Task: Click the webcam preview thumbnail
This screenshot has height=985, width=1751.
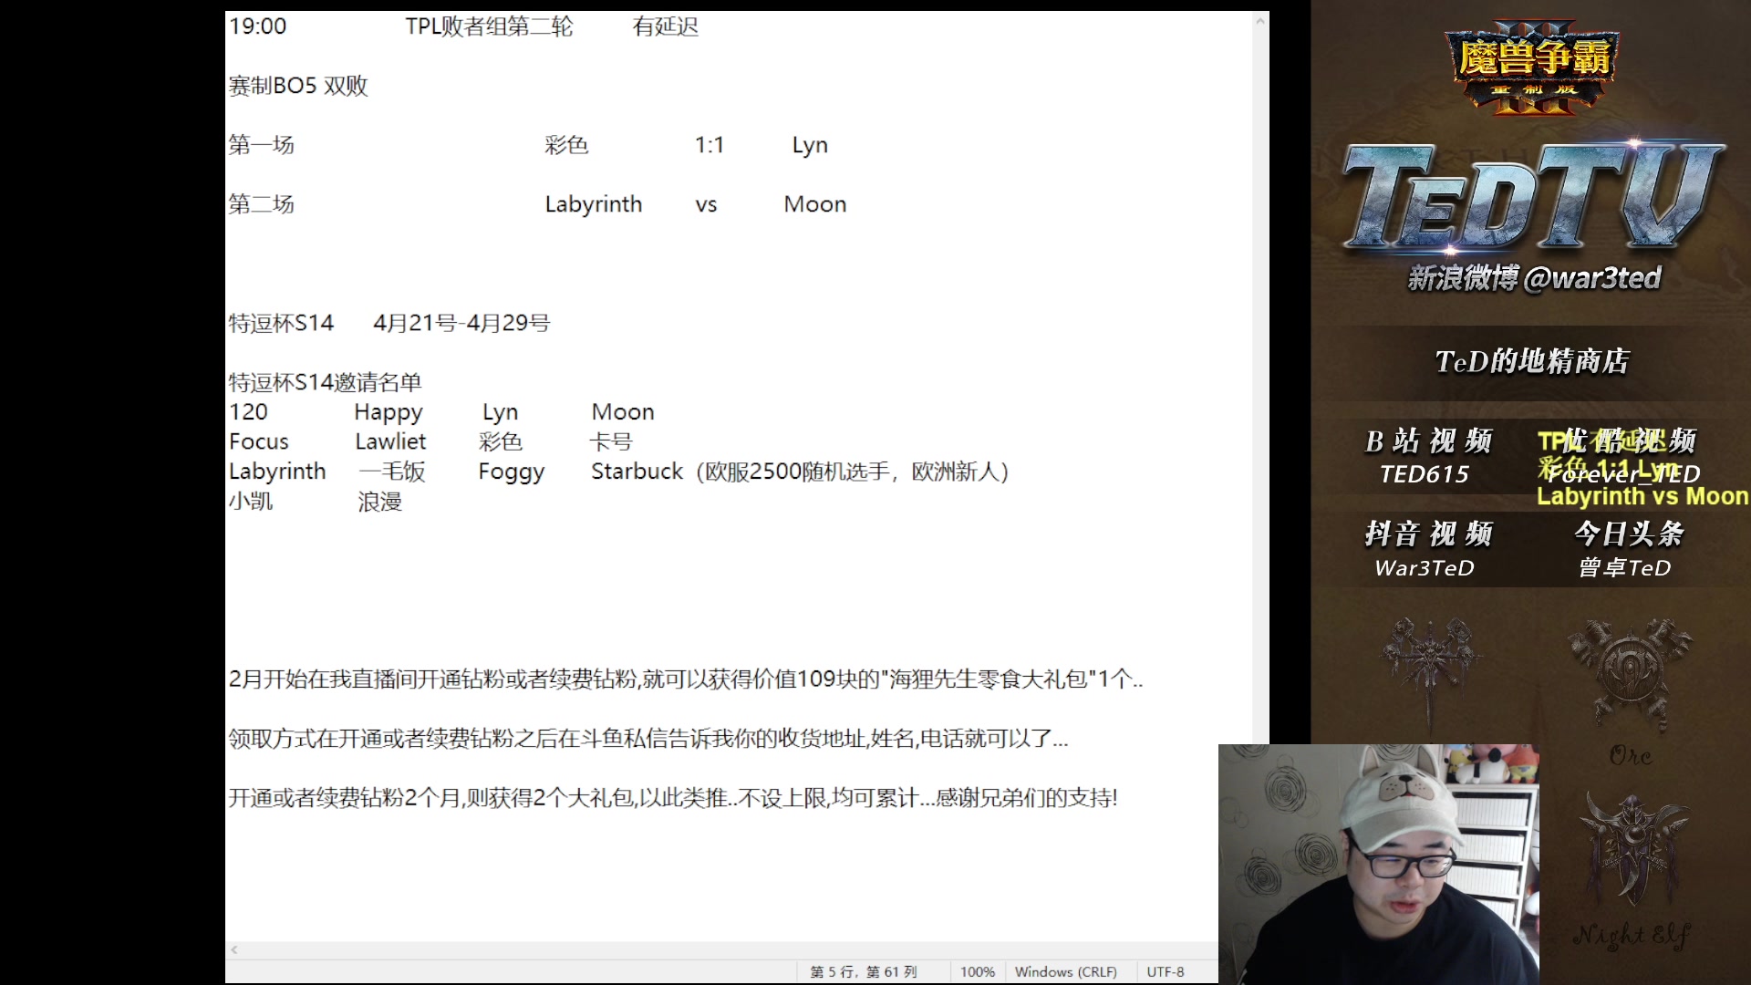Action: (1379, 862)
